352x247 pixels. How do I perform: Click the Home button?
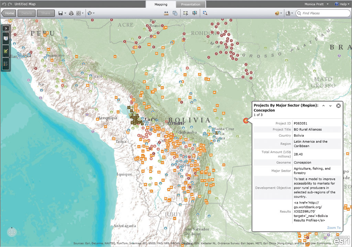9,13
